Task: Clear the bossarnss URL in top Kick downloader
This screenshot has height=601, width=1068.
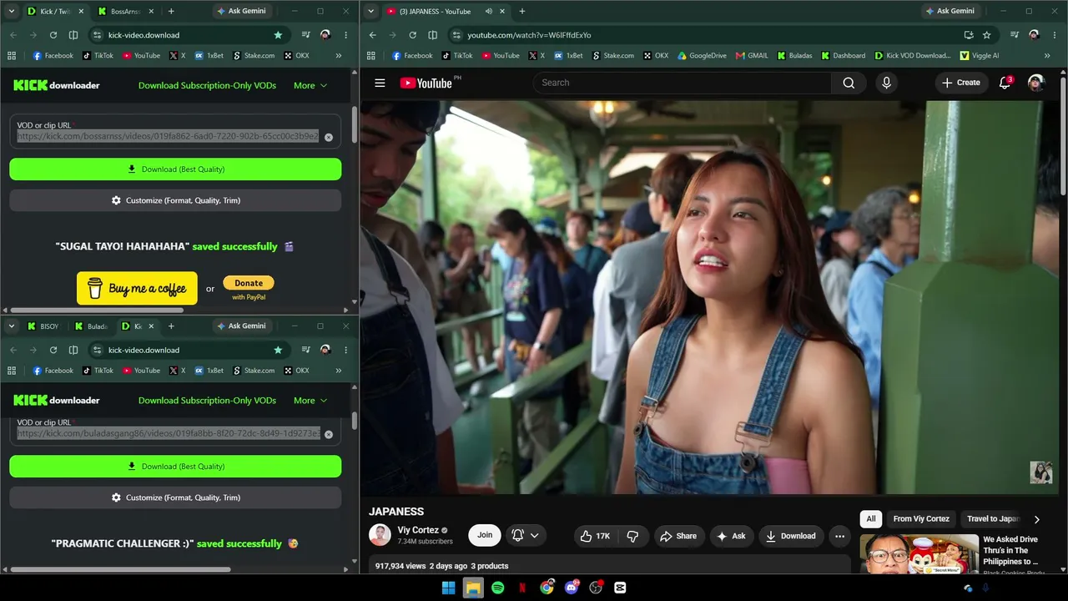Action: [x=329, y=137]
